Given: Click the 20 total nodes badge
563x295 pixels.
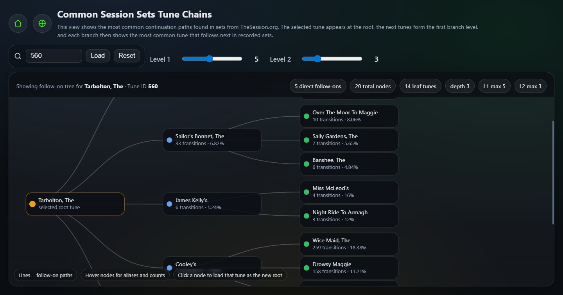Looking at the screenshot, I should pyautogui.click(x=373, y=86).
